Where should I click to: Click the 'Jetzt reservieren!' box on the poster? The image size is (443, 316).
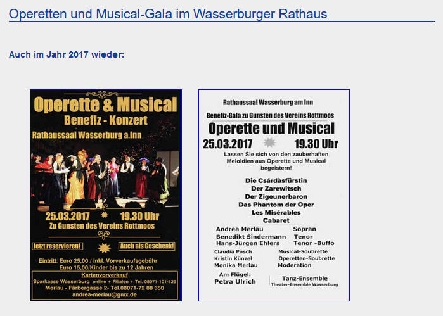(57, 246)
